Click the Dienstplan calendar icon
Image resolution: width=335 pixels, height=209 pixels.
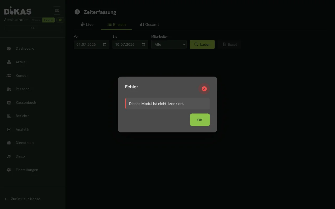9,143
